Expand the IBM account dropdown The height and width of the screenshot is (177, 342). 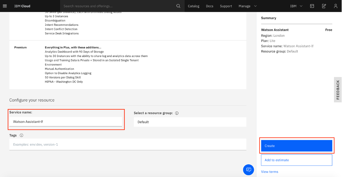click(x=296, y=6)
